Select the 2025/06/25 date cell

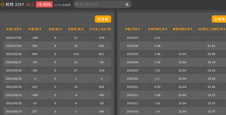tap(14, 79)
